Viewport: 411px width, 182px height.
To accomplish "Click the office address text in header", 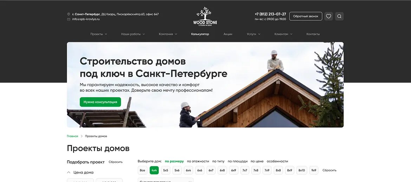I will coord(115,14).
